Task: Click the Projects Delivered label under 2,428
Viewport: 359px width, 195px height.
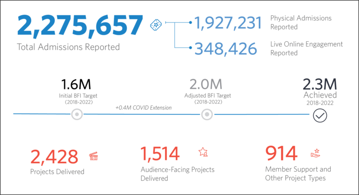Action: coord(57,171)
